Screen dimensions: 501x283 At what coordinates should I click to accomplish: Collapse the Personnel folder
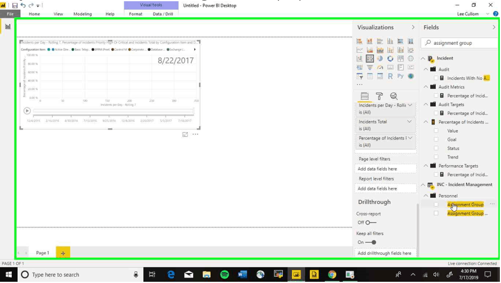click(426, 196)
